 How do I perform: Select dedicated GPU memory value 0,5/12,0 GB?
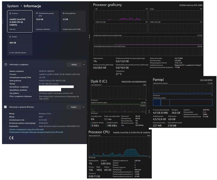[x=122, y=61]
